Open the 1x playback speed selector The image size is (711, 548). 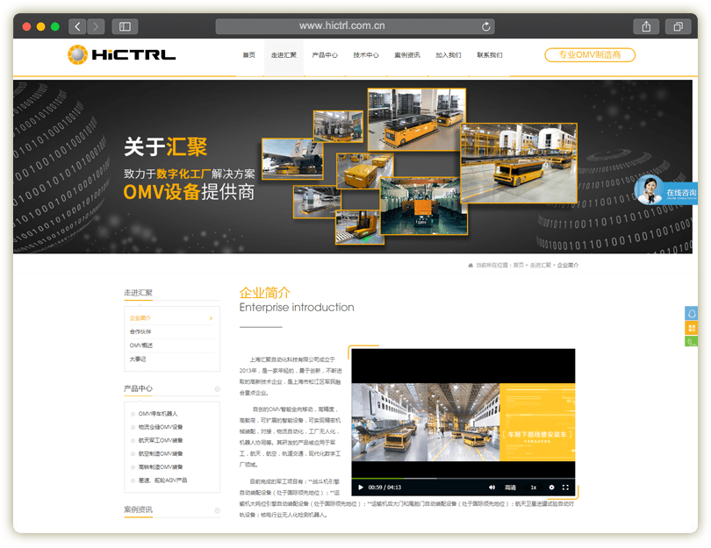point(533,487)
